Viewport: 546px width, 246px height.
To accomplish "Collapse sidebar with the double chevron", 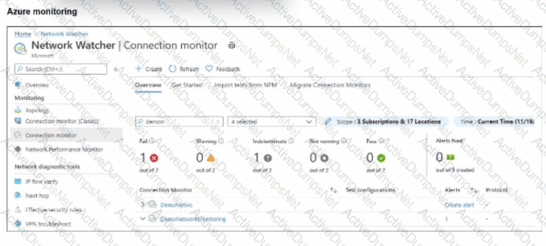I will 116,69.
